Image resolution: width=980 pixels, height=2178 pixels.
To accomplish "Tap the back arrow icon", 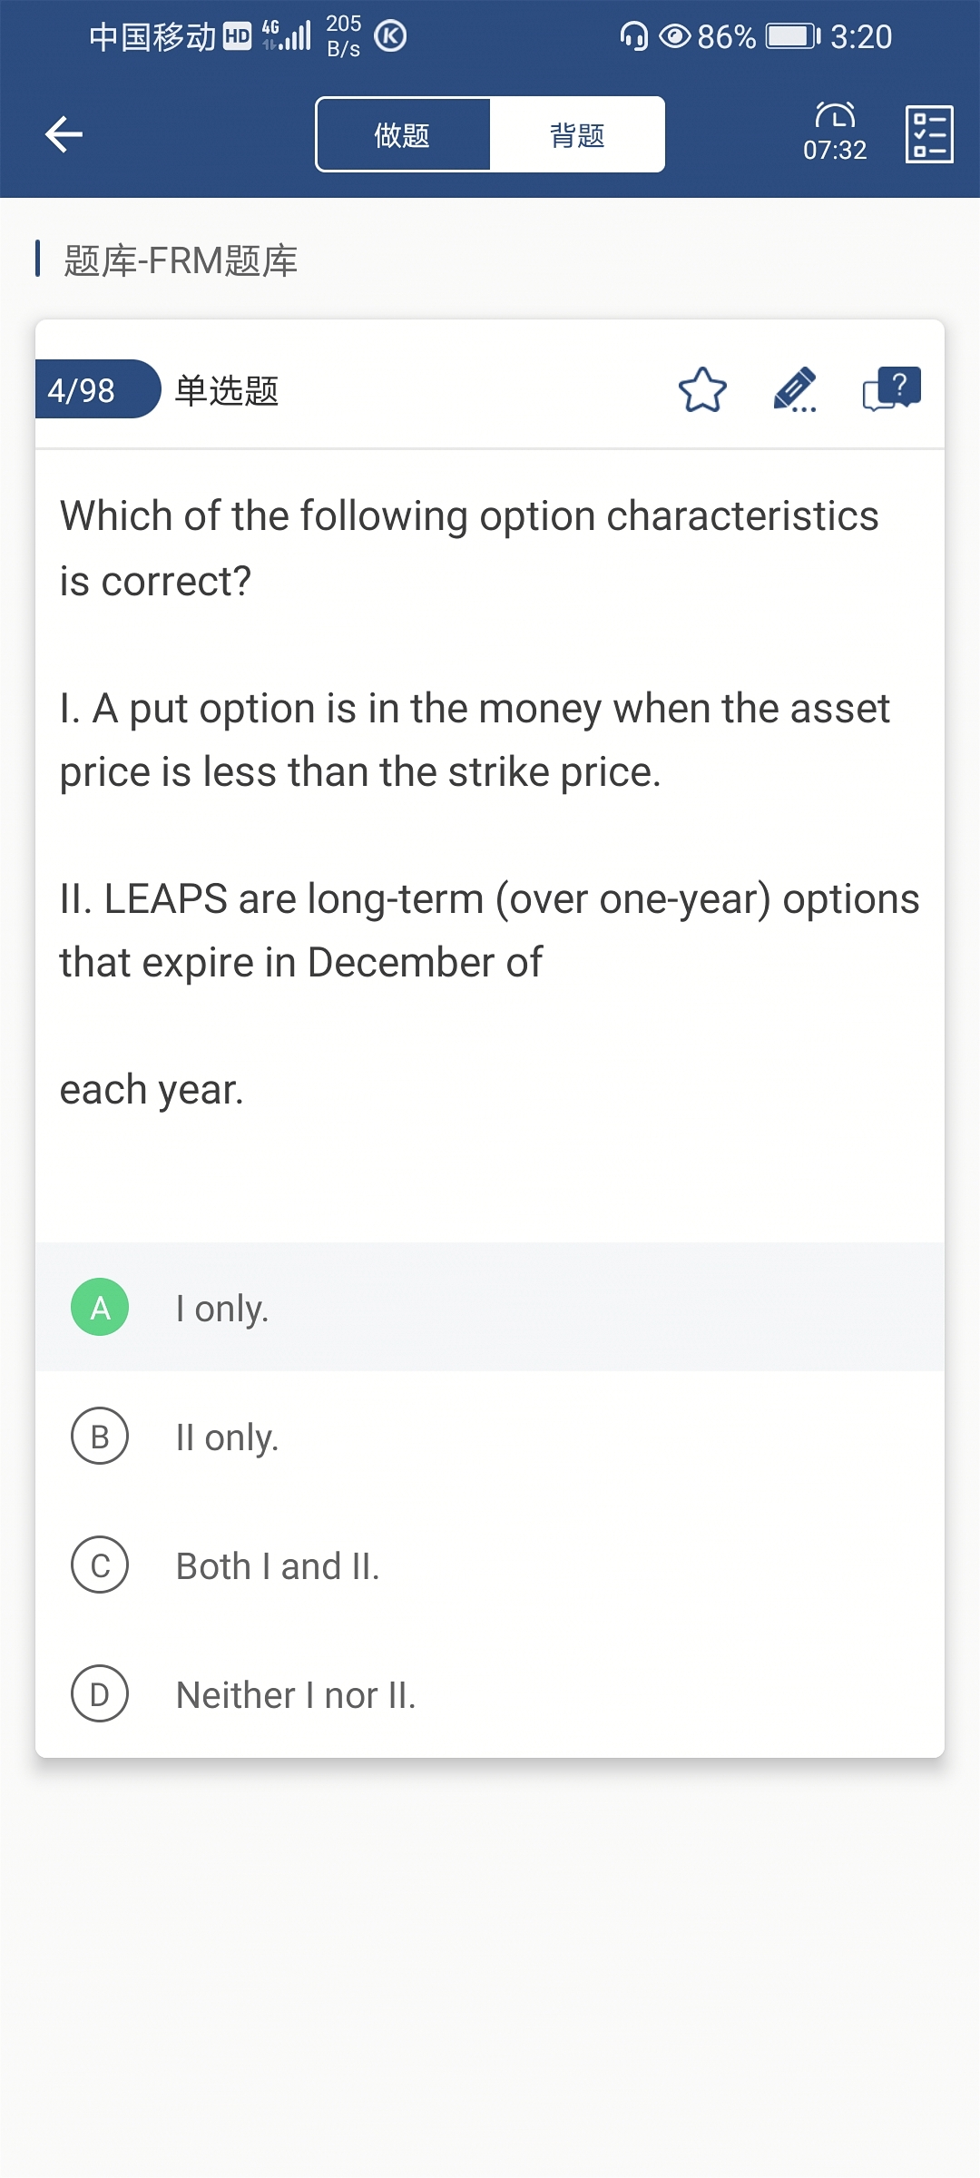I will [64, 134].
